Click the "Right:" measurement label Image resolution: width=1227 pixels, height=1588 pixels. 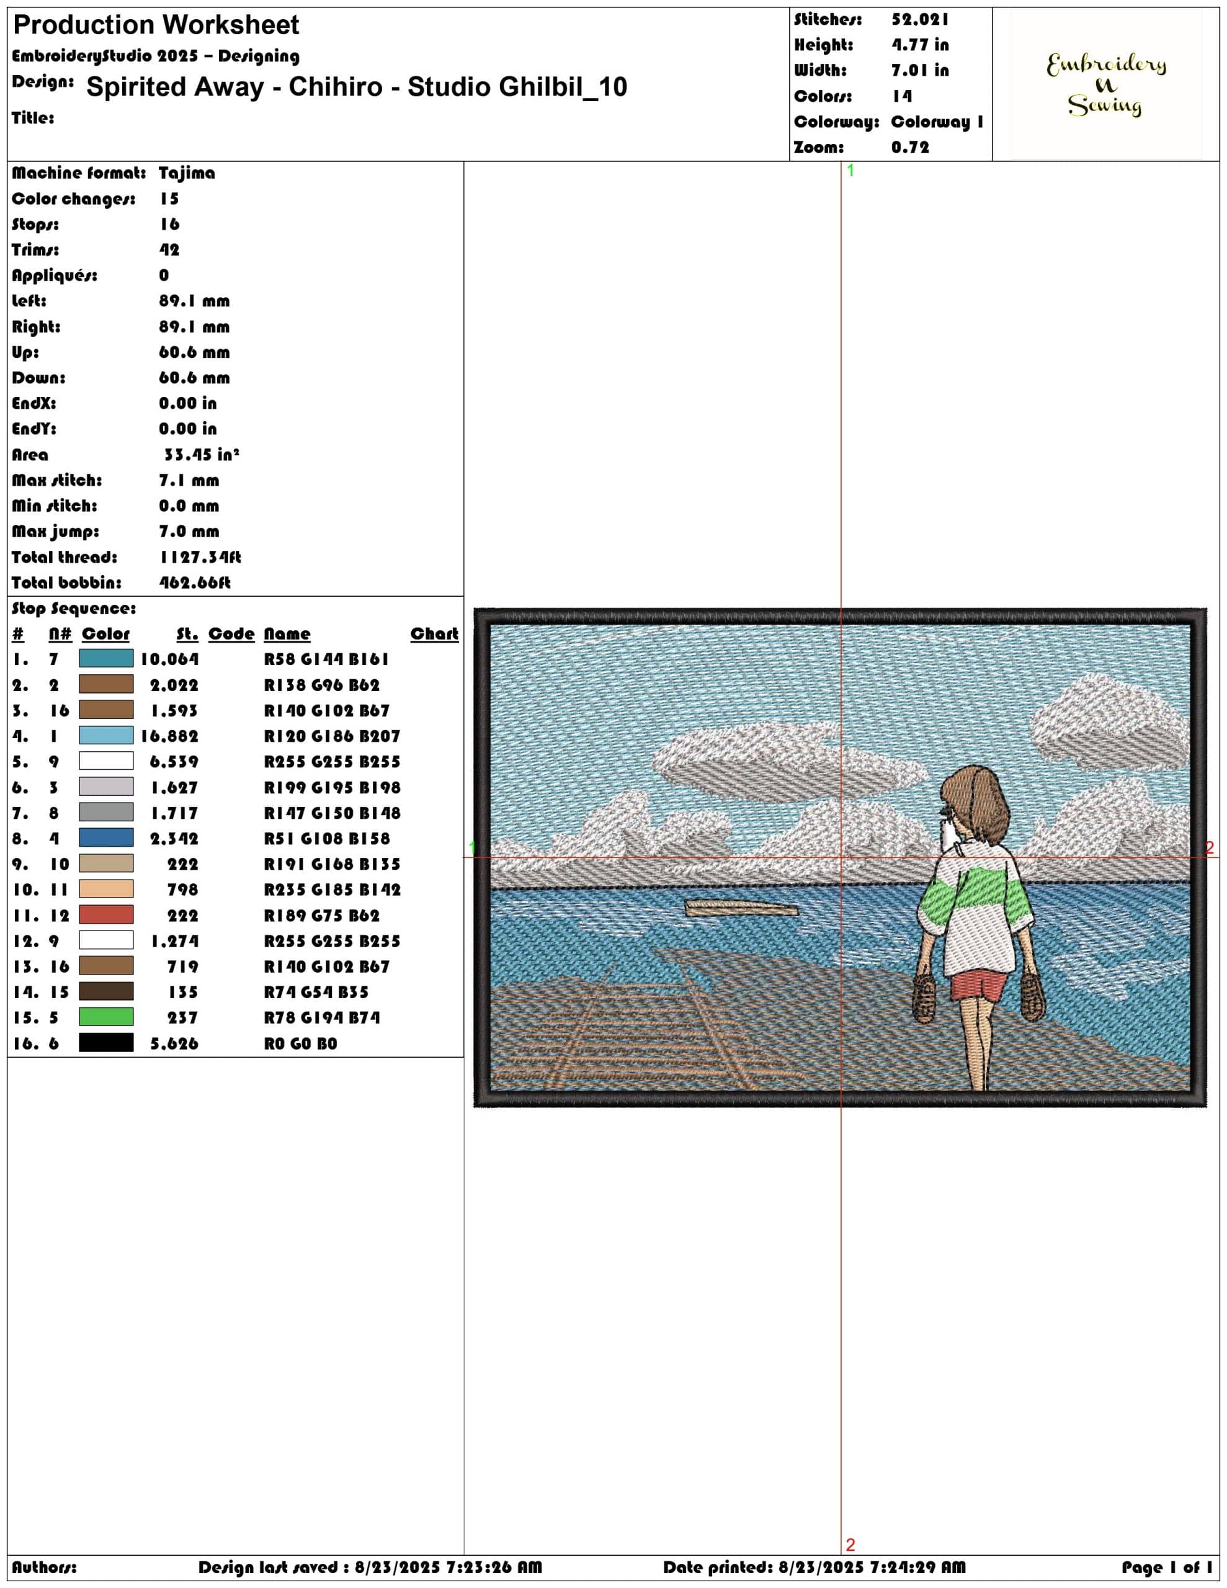click(x=37, y=326)
